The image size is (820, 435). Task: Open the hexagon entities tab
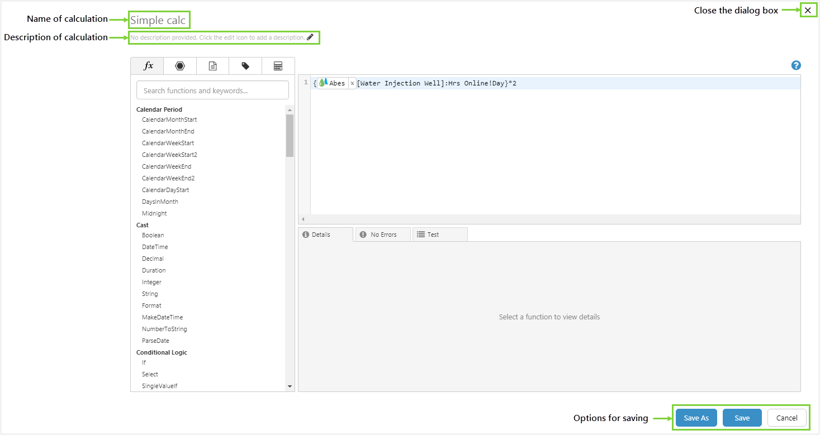point(179,66)
